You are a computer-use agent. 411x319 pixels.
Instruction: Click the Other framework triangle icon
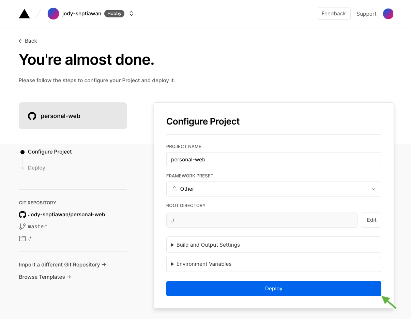[174, 189]
